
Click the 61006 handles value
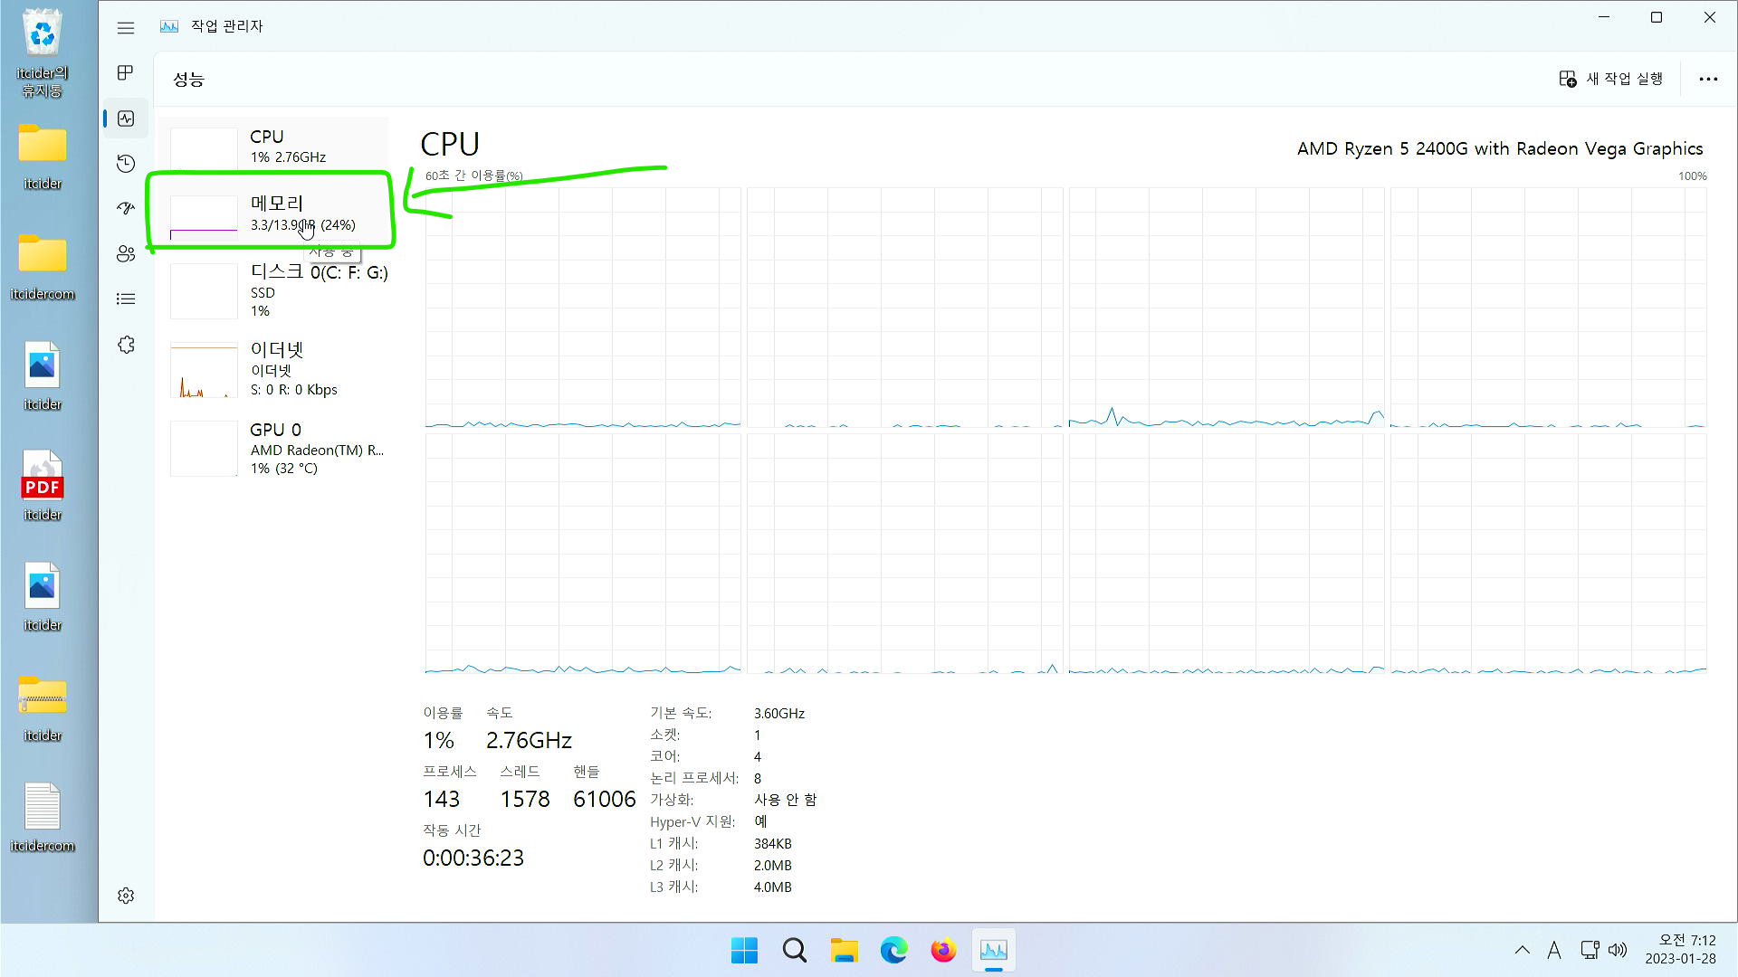605,799
